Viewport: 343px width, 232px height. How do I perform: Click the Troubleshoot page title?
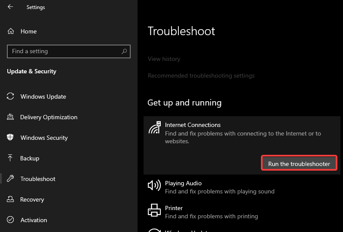pyautogui.click(x=181, y=31)
